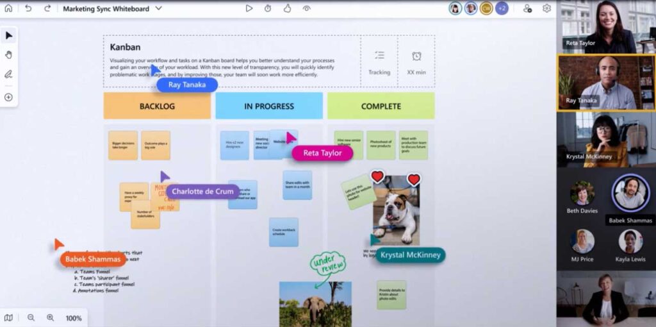
Task: Select the COMPLETE column header
Action: pos(381,106)
